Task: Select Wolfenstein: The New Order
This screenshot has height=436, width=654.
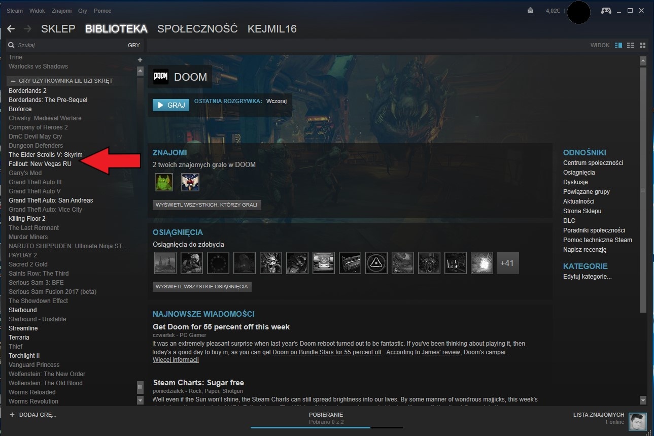Action: (47, 374)
